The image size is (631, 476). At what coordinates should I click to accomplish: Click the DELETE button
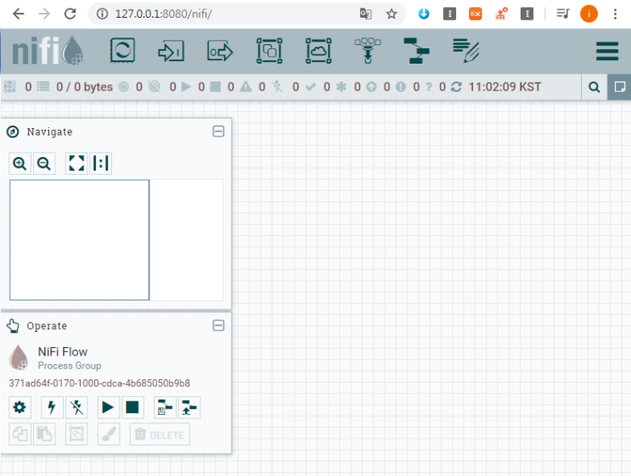(160, 434)
